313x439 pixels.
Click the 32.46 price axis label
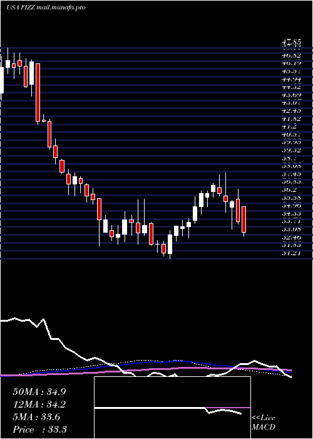pos(291,238)
